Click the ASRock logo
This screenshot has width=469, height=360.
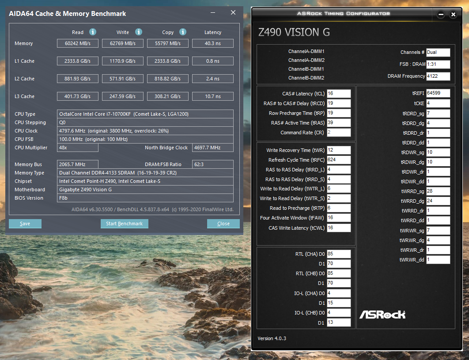(x=382, y=315)
